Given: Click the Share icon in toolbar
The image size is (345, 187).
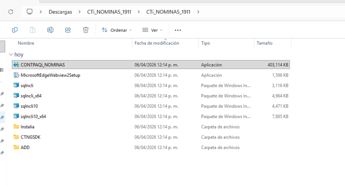Looking at the screenshot, I should (68, 30).
